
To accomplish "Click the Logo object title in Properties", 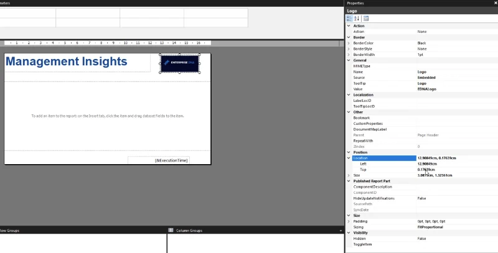I will click(x=352, y=11).
